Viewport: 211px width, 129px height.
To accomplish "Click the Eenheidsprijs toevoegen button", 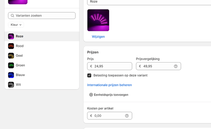I will pos(111,95).
